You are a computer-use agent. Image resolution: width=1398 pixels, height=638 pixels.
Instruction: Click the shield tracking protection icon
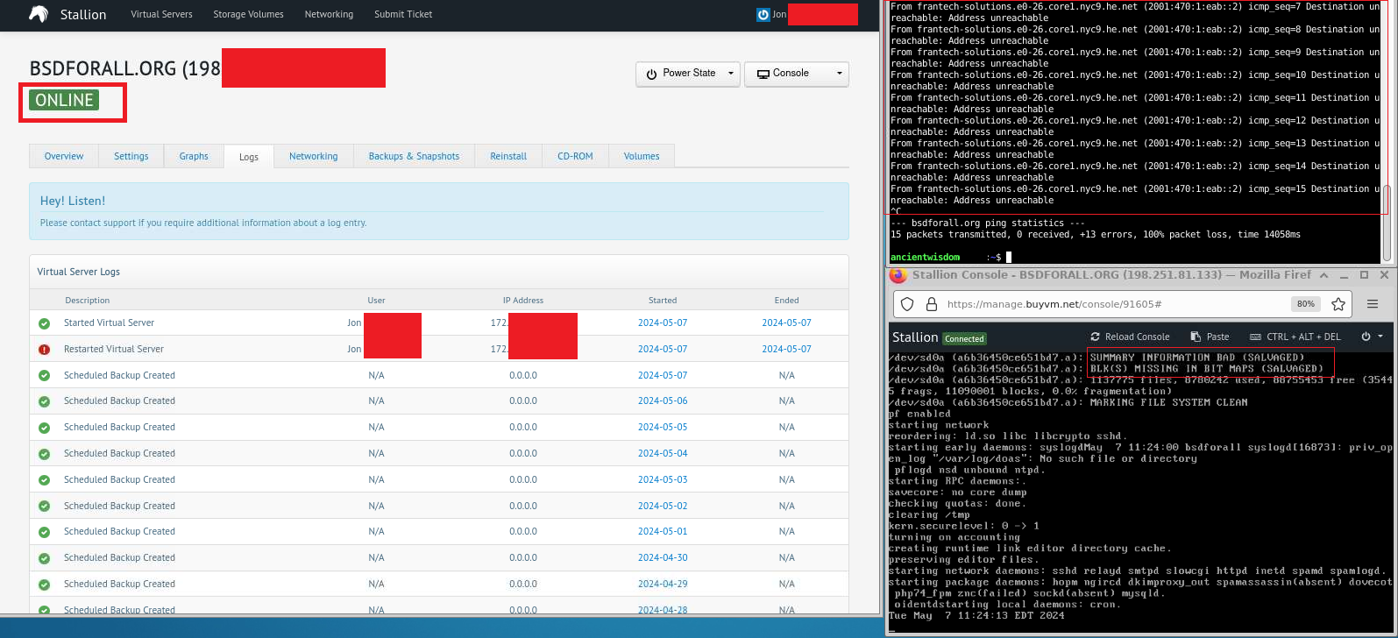[x=908, y=304]
